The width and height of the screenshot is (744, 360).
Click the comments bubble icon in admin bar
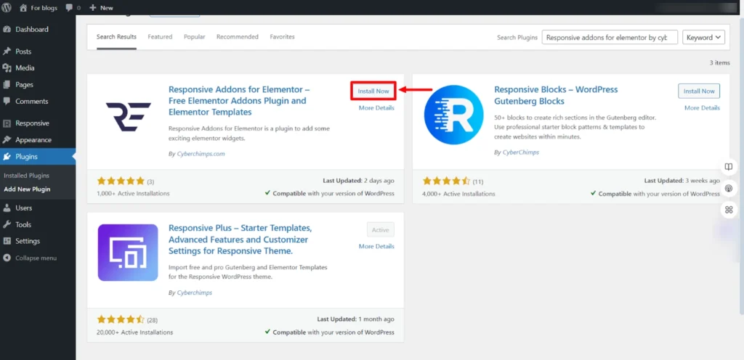[69, 8]
